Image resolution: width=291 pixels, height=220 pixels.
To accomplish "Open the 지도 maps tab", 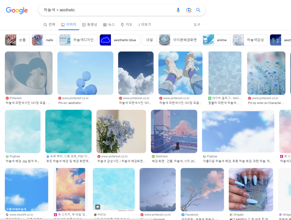I will coord(127,25).
